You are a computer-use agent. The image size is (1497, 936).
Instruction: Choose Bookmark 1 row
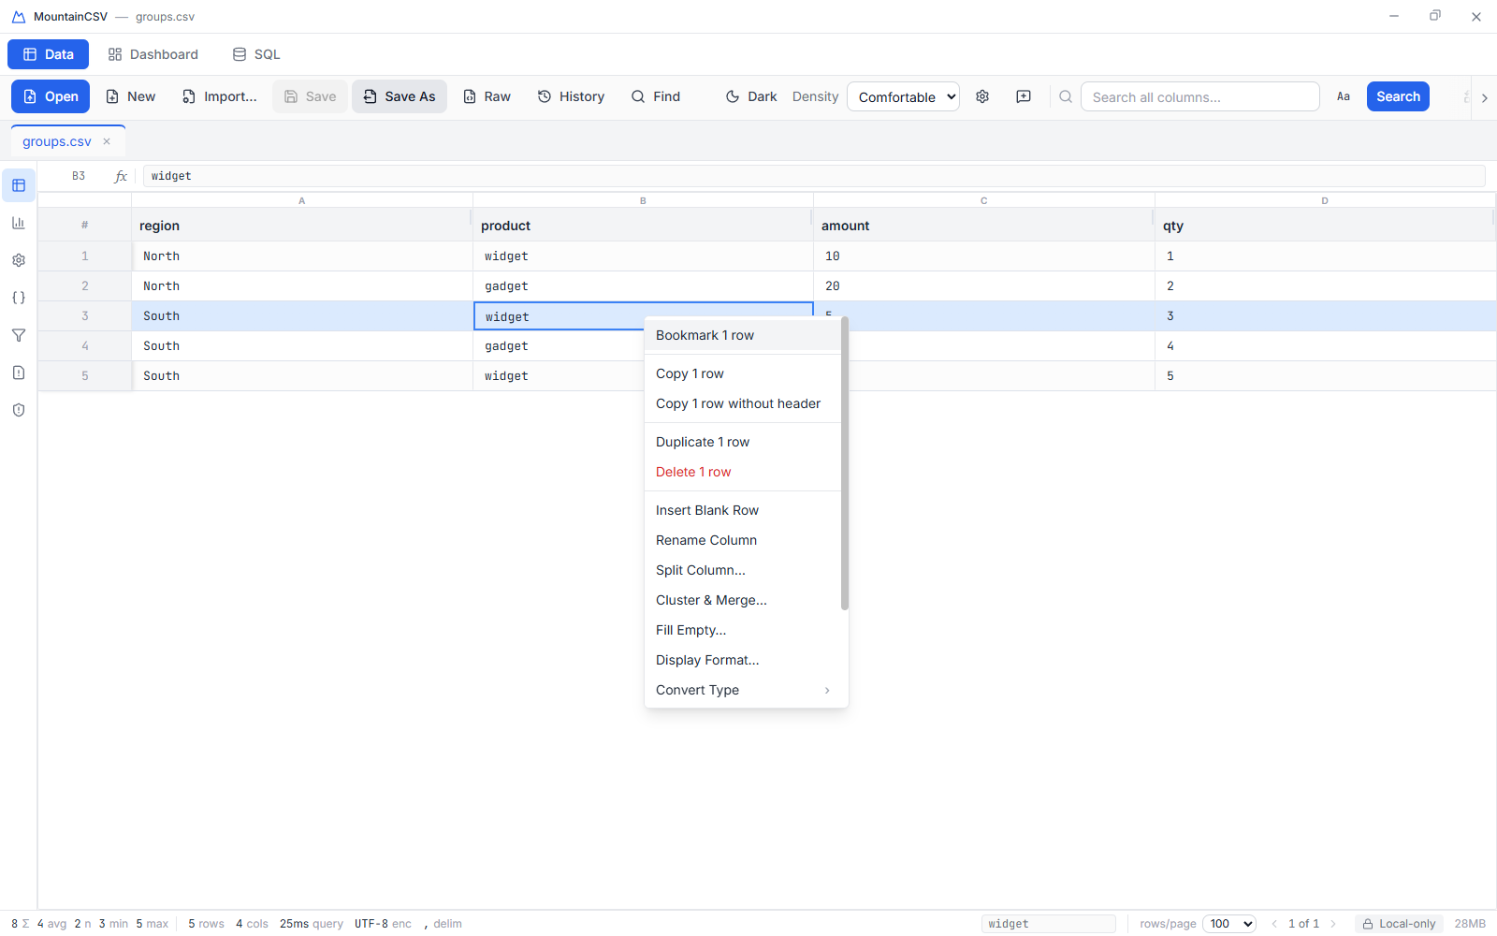tap(743, 335)
